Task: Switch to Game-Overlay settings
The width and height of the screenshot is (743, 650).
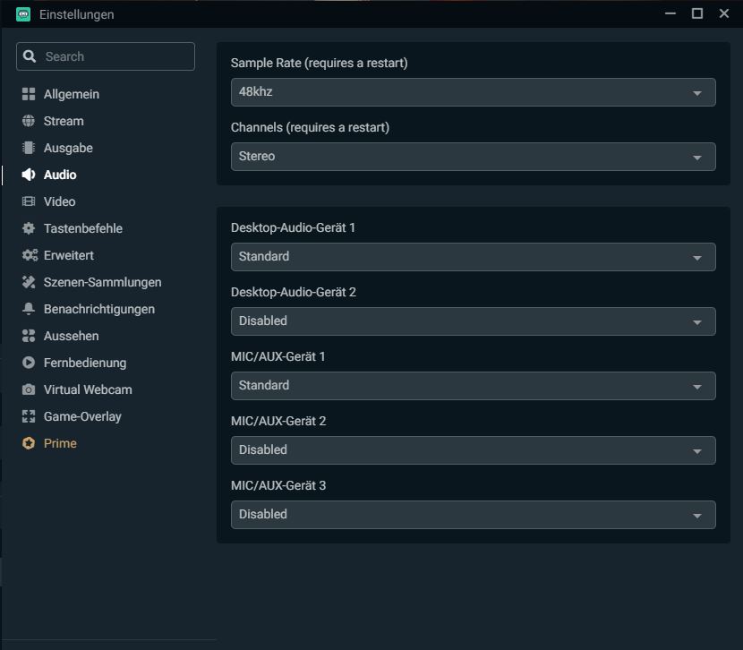Action: tap(82, 416)
